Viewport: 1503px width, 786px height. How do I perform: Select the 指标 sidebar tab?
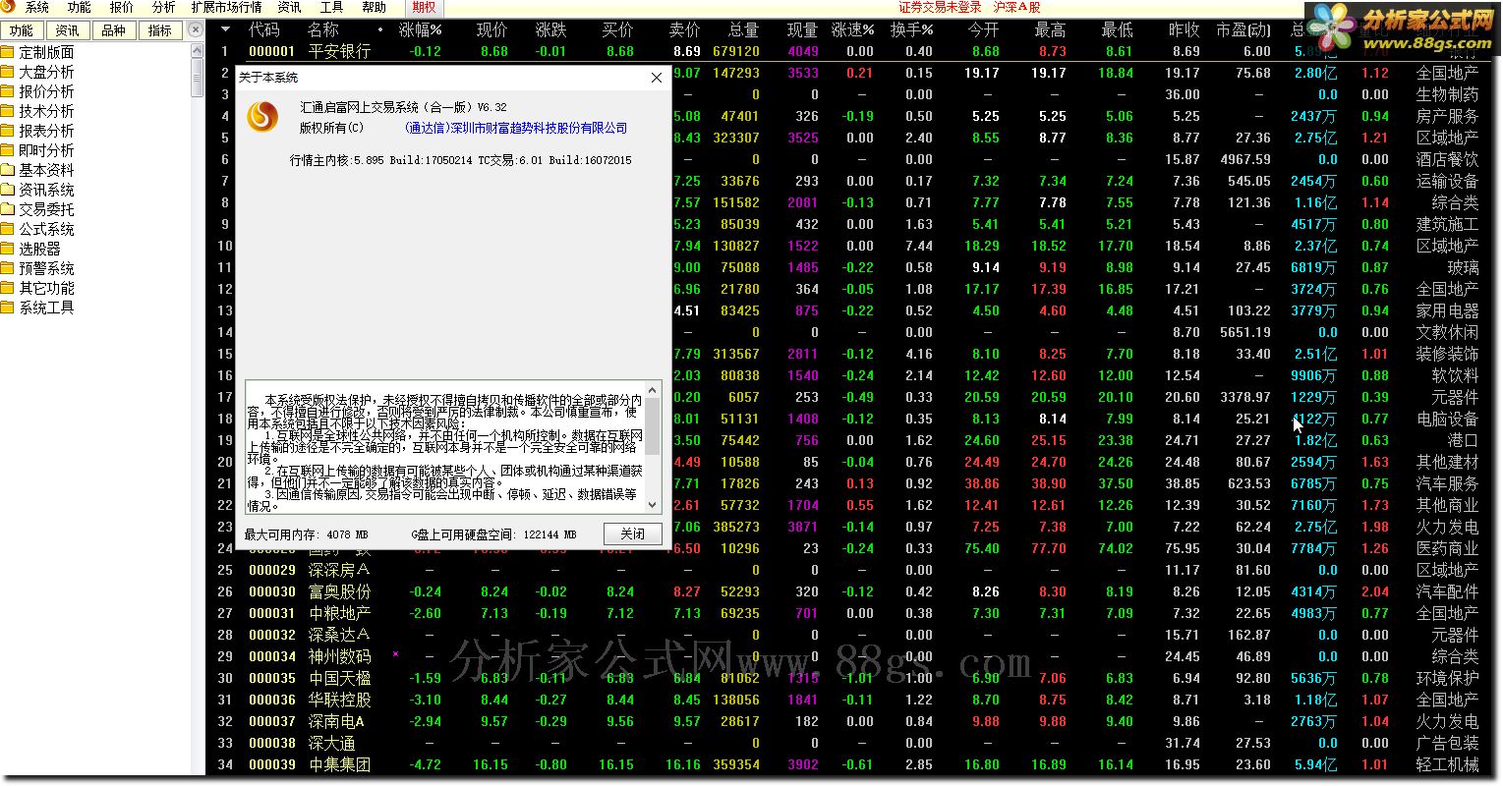[x=160, y=30]
